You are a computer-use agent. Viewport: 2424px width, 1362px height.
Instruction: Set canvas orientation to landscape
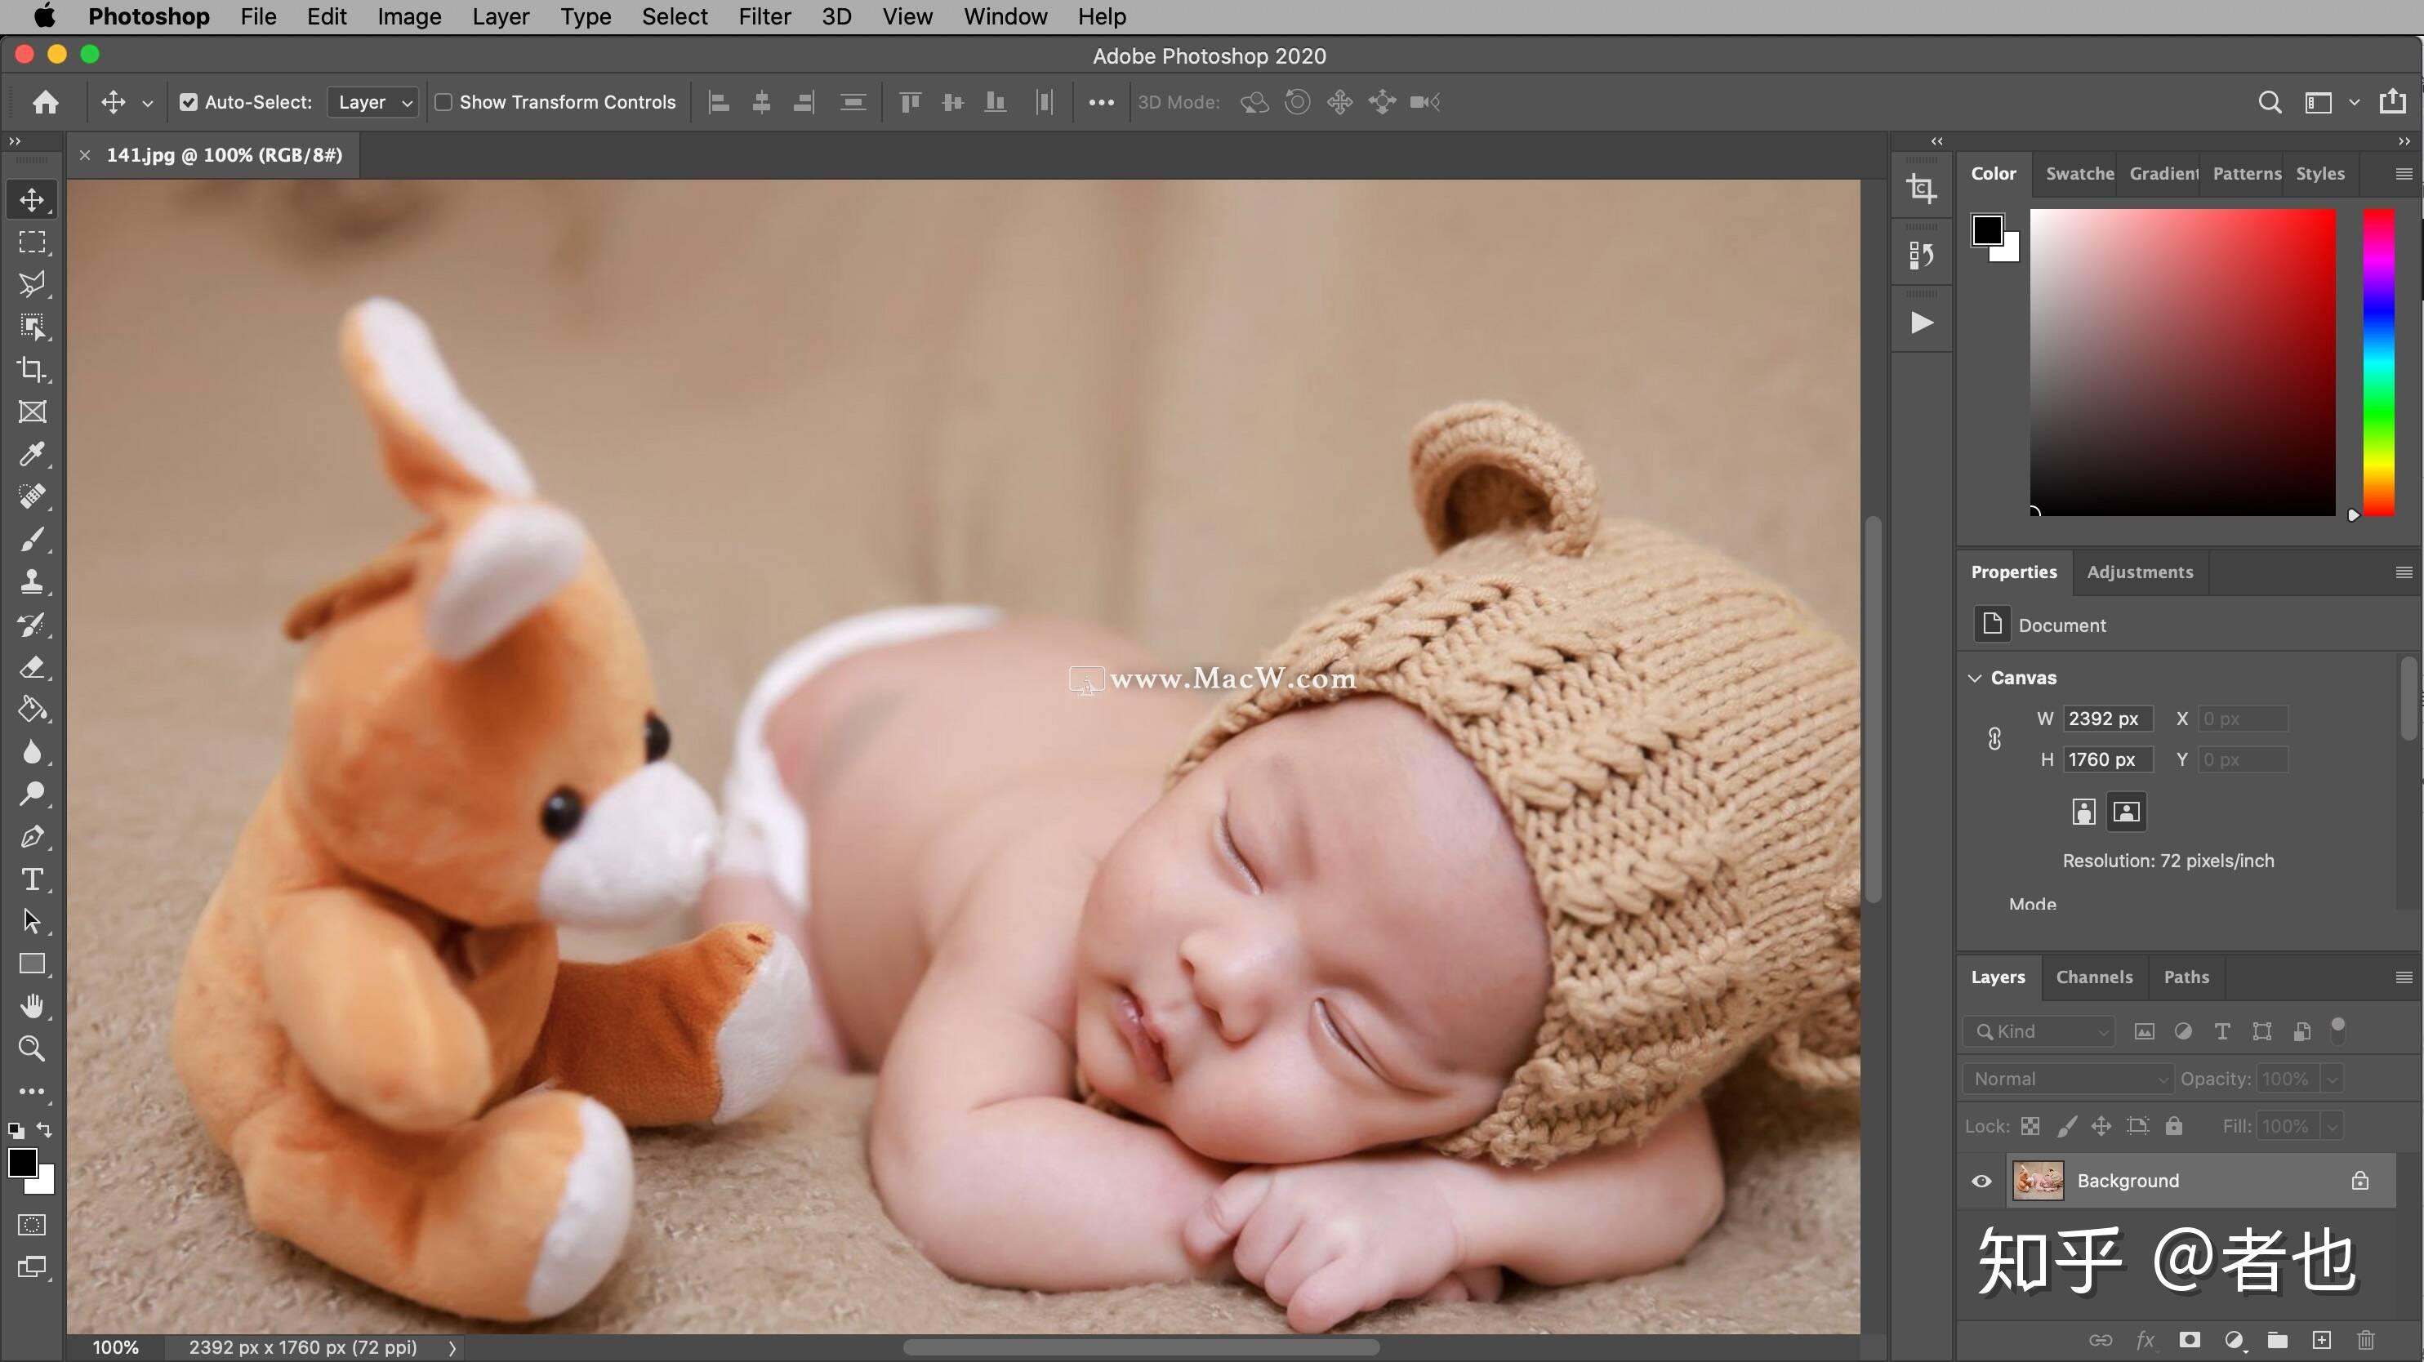pos(2127,812)
